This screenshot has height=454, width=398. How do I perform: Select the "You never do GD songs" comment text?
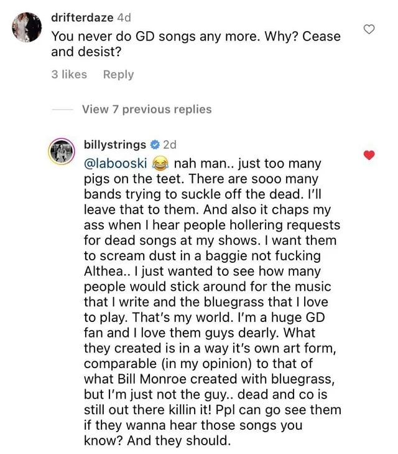click(x=196, y=44)
